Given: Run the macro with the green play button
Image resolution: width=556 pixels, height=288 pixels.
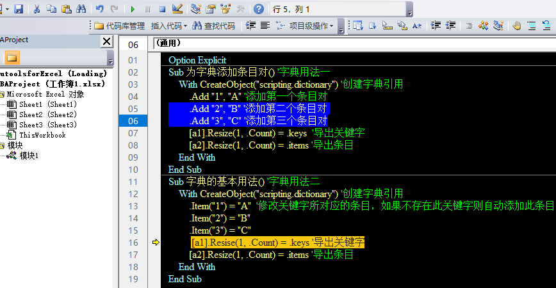Looking at the screenshot, I should [x=133, y=9].
